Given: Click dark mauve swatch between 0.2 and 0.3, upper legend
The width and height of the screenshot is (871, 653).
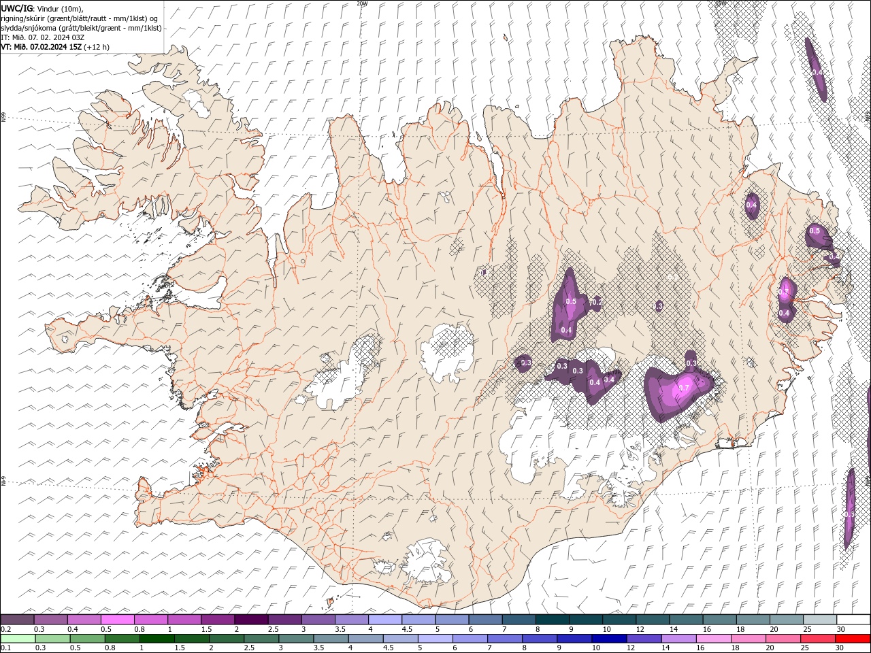Looking at the screenshot, I should coord(18,619).
